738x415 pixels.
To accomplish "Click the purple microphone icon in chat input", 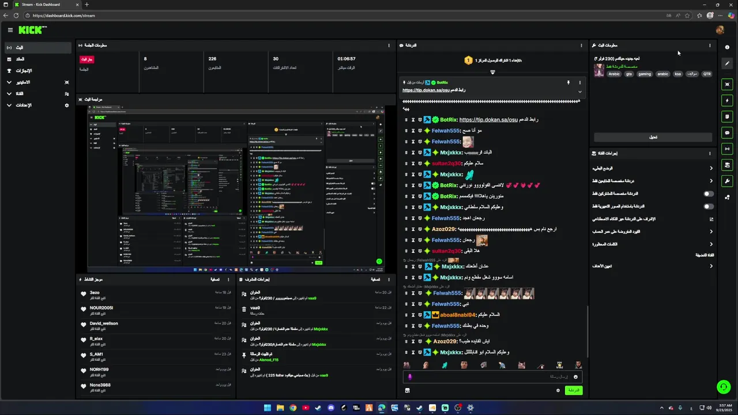I will [x=410, y=377].
